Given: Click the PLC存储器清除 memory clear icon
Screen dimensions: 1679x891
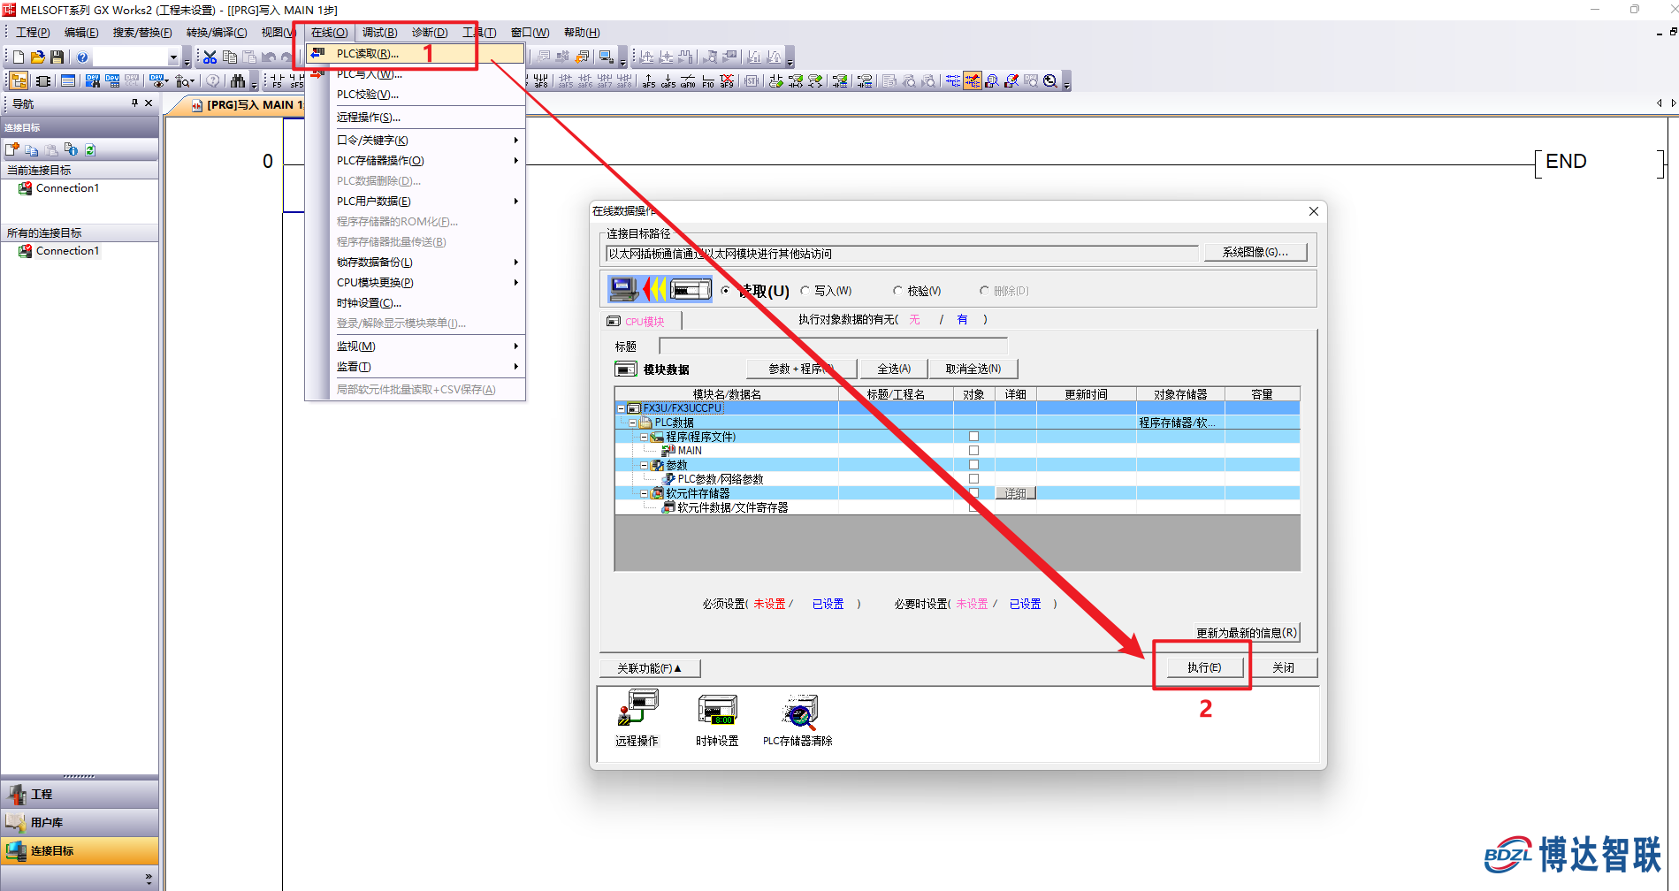Looking at the screenshot, I should (798, 718).
